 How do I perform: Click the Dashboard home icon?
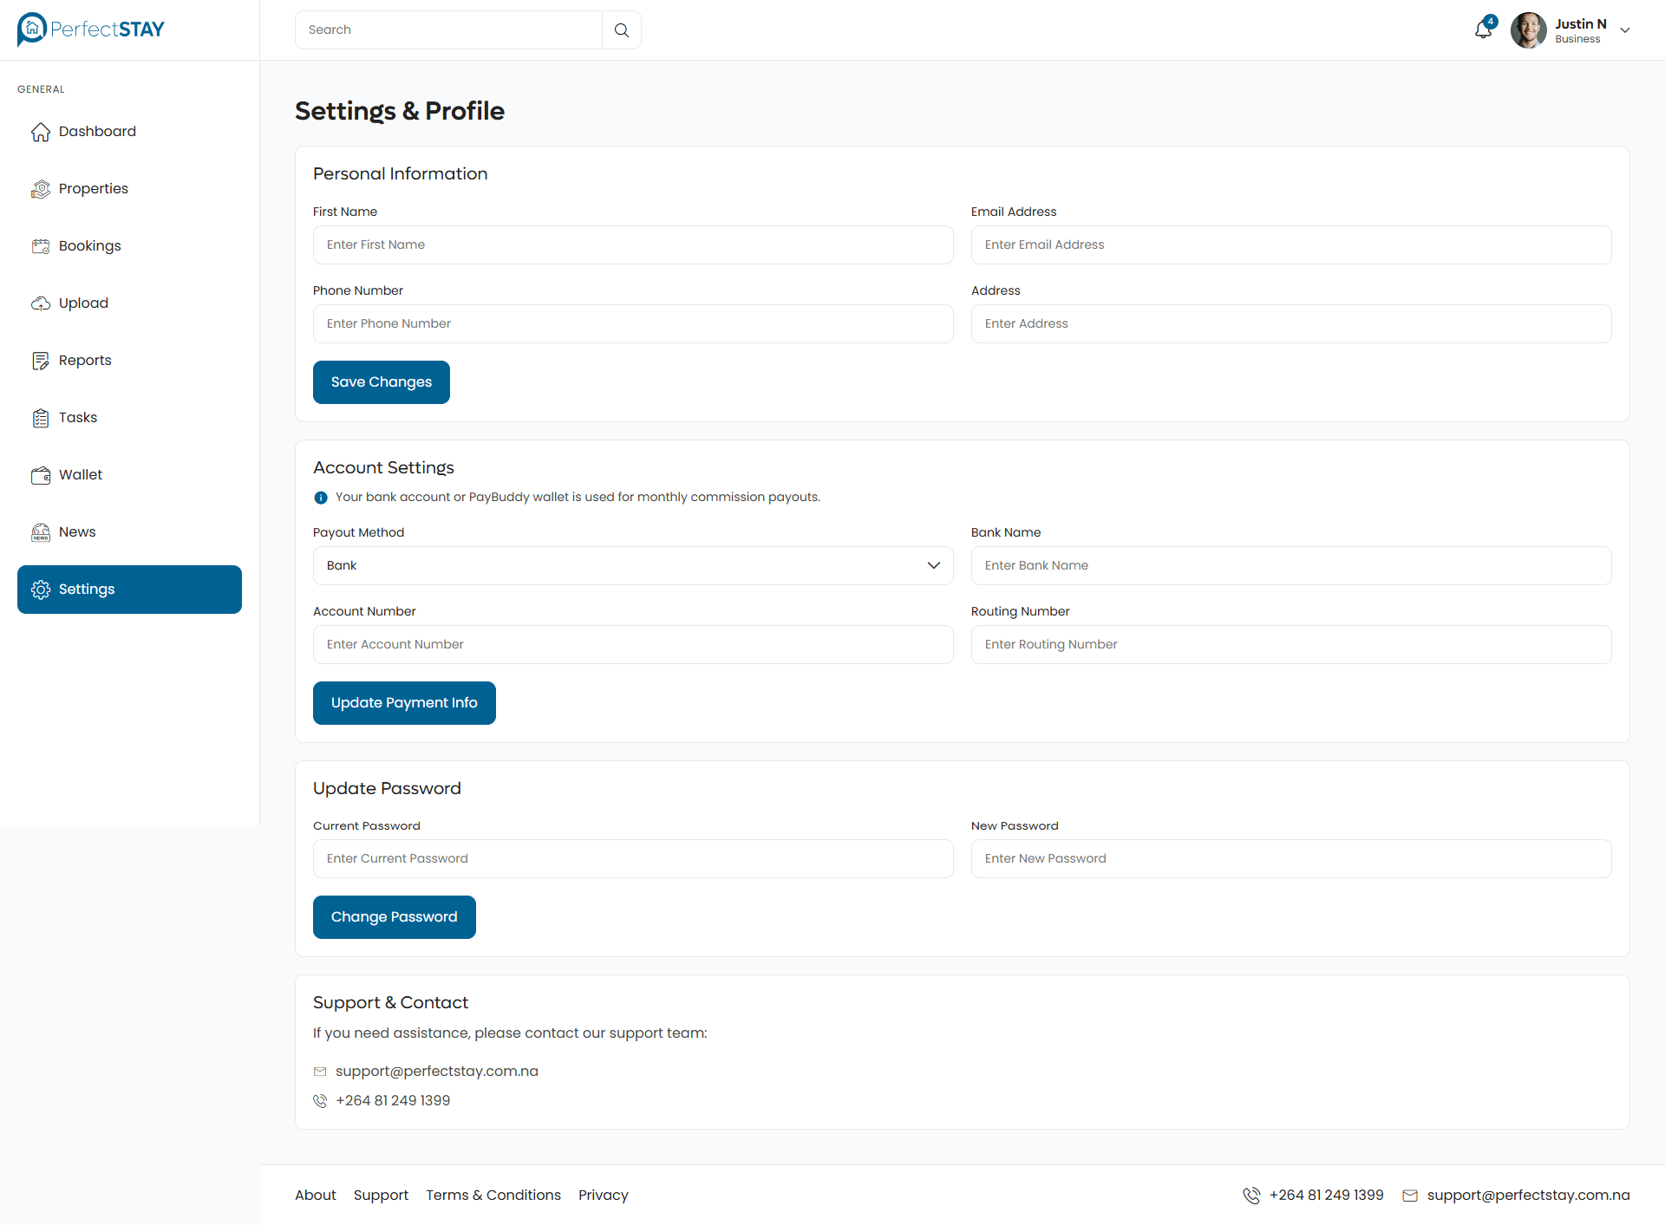(41, 132)
